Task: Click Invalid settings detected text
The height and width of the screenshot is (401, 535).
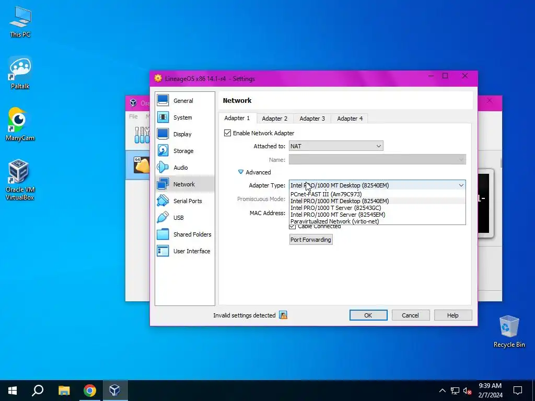Action: click(245, 315)
